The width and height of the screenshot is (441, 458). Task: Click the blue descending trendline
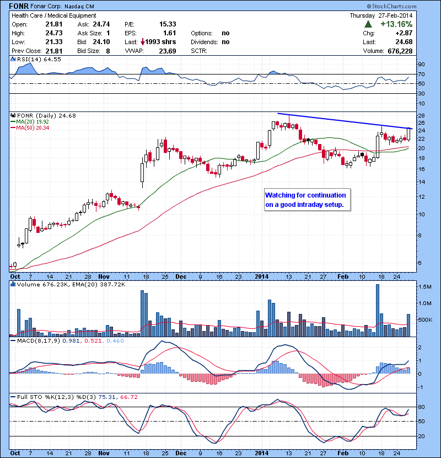(x=345, y=121)
